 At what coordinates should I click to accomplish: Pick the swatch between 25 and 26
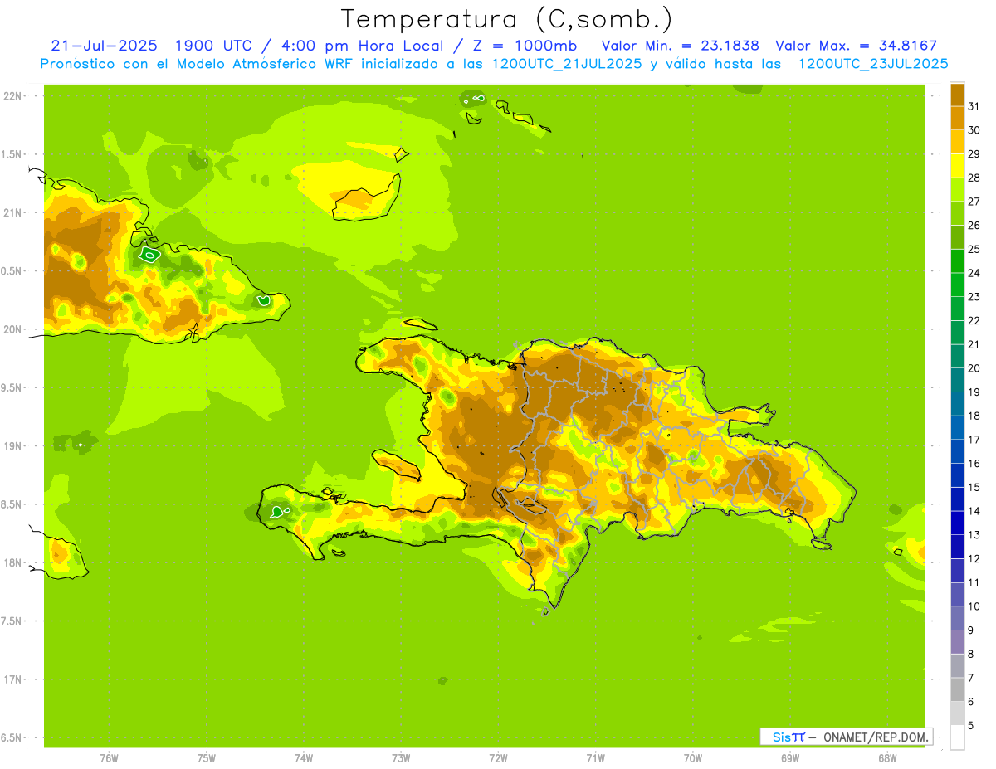tap(957, 237)
